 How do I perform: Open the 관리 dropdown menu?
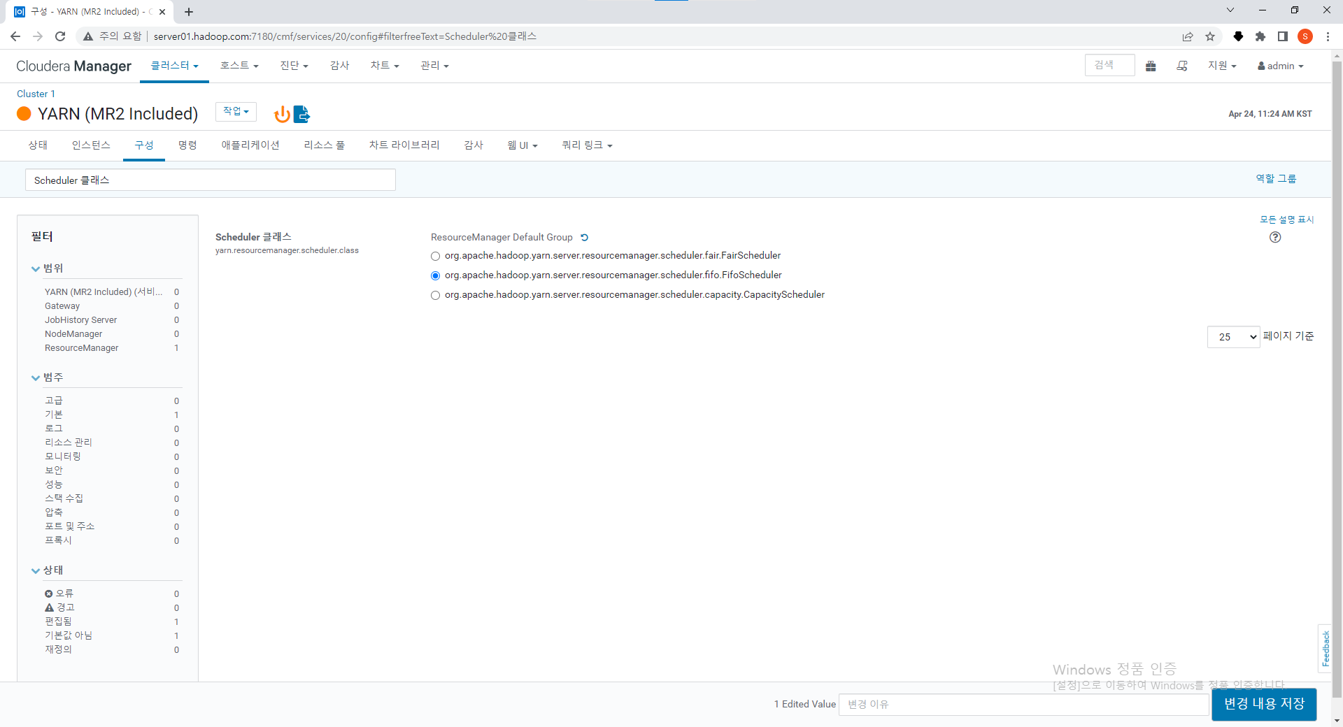pos(434,66)
